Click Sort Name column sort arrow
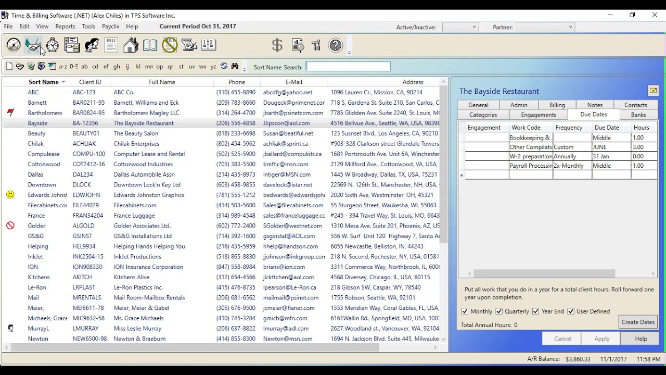The image size is (666, 375). point(63,82)
